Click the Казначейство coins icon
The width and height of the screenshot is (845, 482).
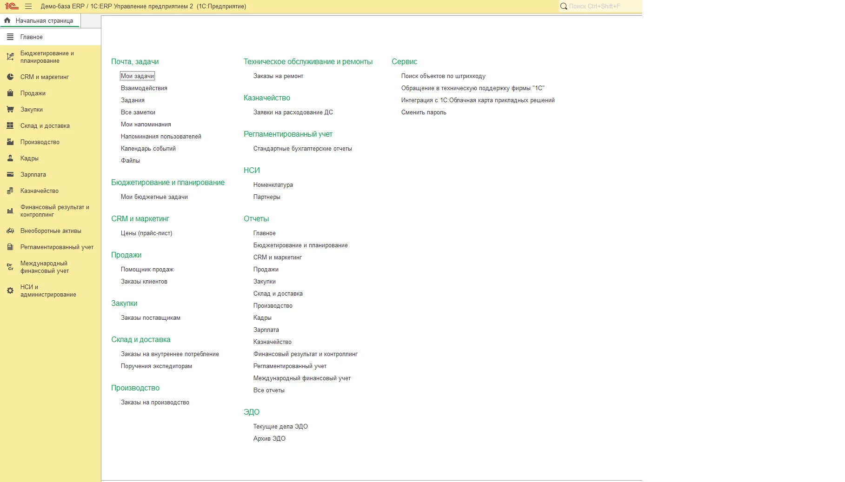coord(10,191)
